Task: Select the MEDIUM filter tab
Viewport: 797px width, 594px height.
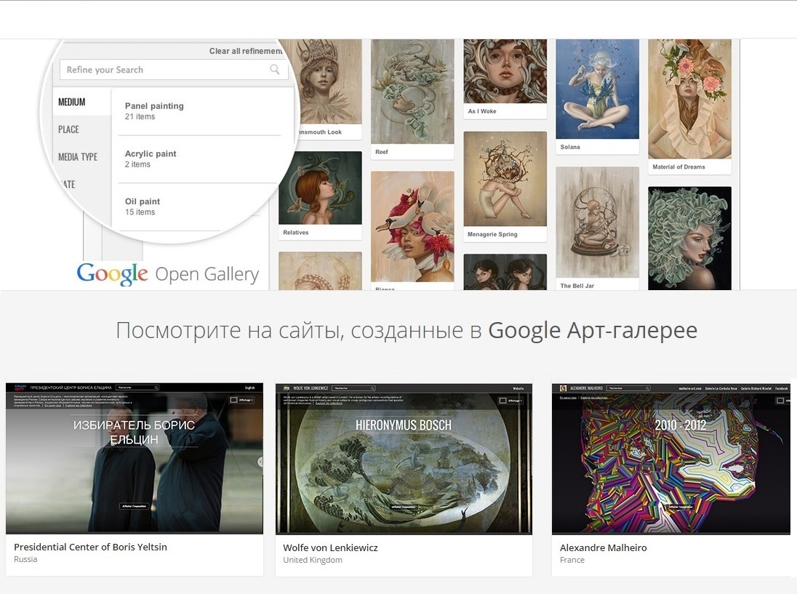Action: (72, 102)
